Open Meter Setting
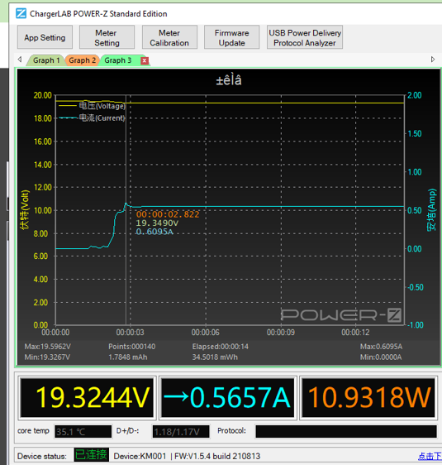This screenshot has width=442, height=465. click(107, 37)
